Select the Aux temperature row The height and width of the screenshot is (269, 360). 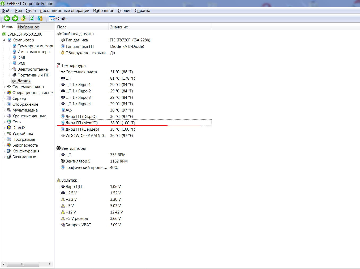click(134, 110)
